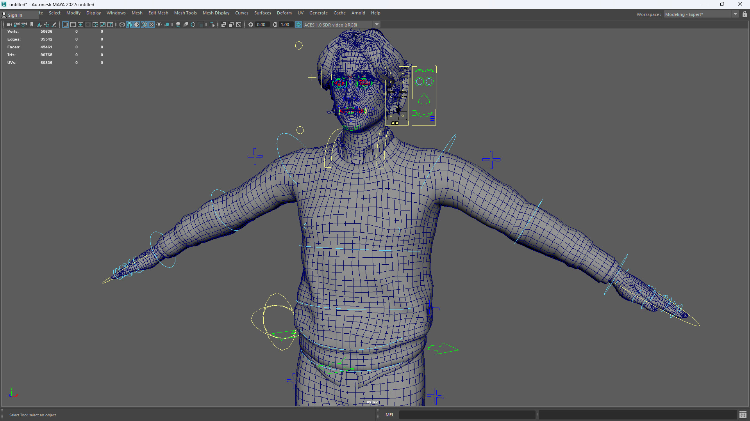Expand the Workspace dropdown arrow
Image resolution: width=750 pixels, height=421 pixels.
735,14
